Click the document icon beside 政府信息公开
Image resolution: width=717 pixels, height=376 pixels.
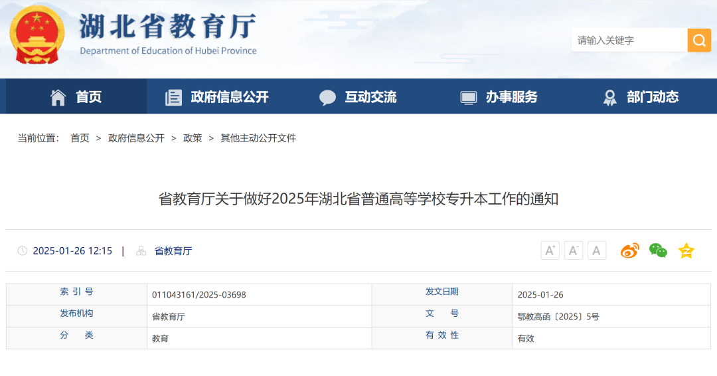point(173,98)
